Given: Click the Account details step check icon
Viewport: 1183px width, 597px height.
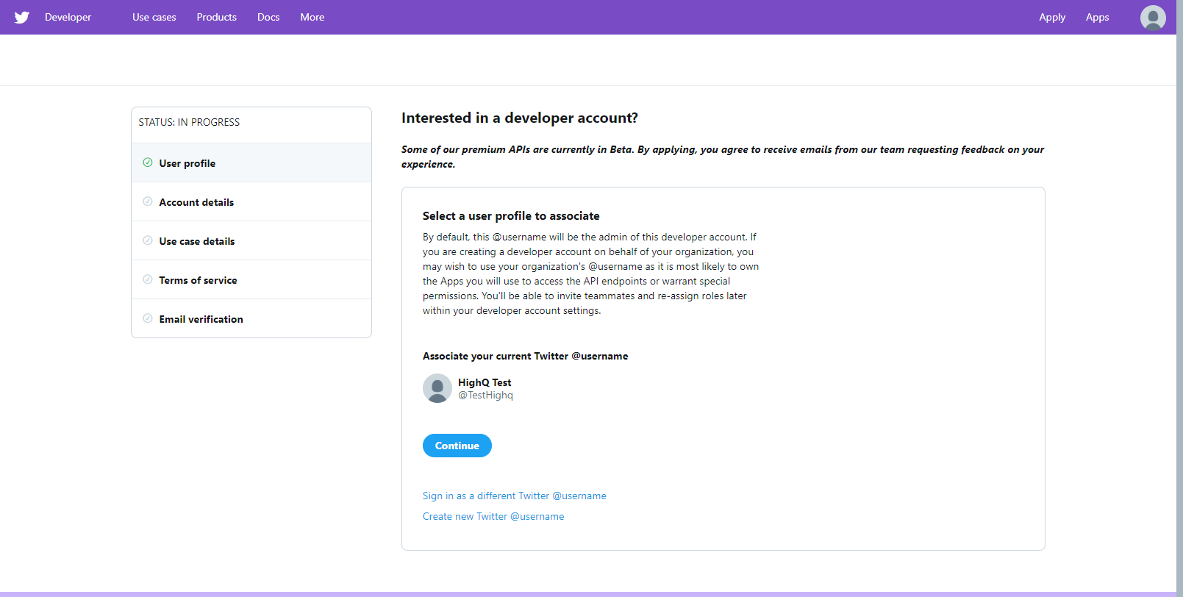Looking at the screenshot, I should click(148, 201).
